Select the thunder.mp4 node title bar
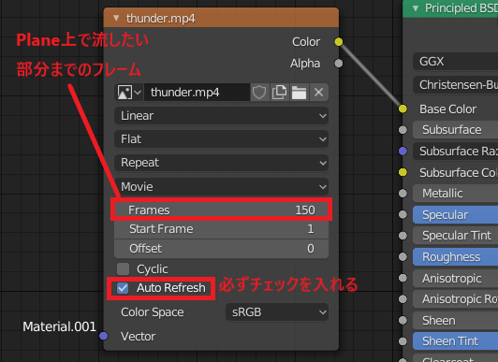The height and width of the screenshot is (362, 498). pos(221,18)
